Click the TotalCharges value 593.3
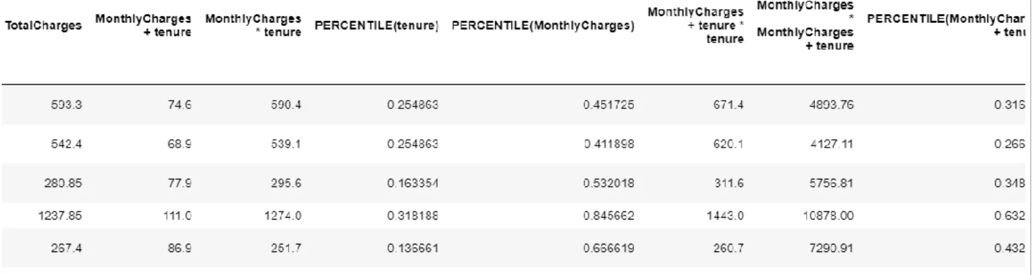The height and width of the screenshot is (275, 1032). (x=66, y=105)
